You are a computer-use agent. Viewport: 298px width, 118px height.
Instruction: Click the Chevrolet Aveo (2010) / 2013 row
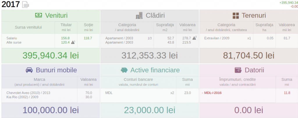(x=28, y=93)
